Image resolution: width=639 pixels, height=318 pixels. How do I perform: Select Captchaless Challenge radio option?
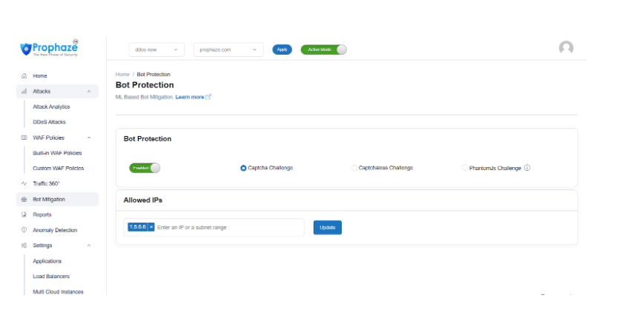coord(354,168)
